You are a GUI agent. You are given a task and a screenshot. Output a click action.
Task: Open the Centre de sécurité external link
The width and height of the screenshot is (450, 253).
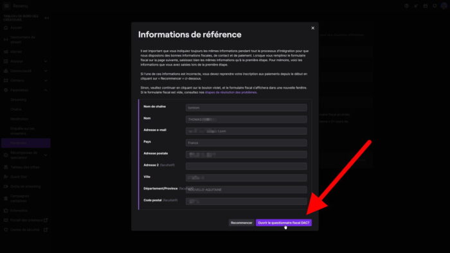(24, 230)
